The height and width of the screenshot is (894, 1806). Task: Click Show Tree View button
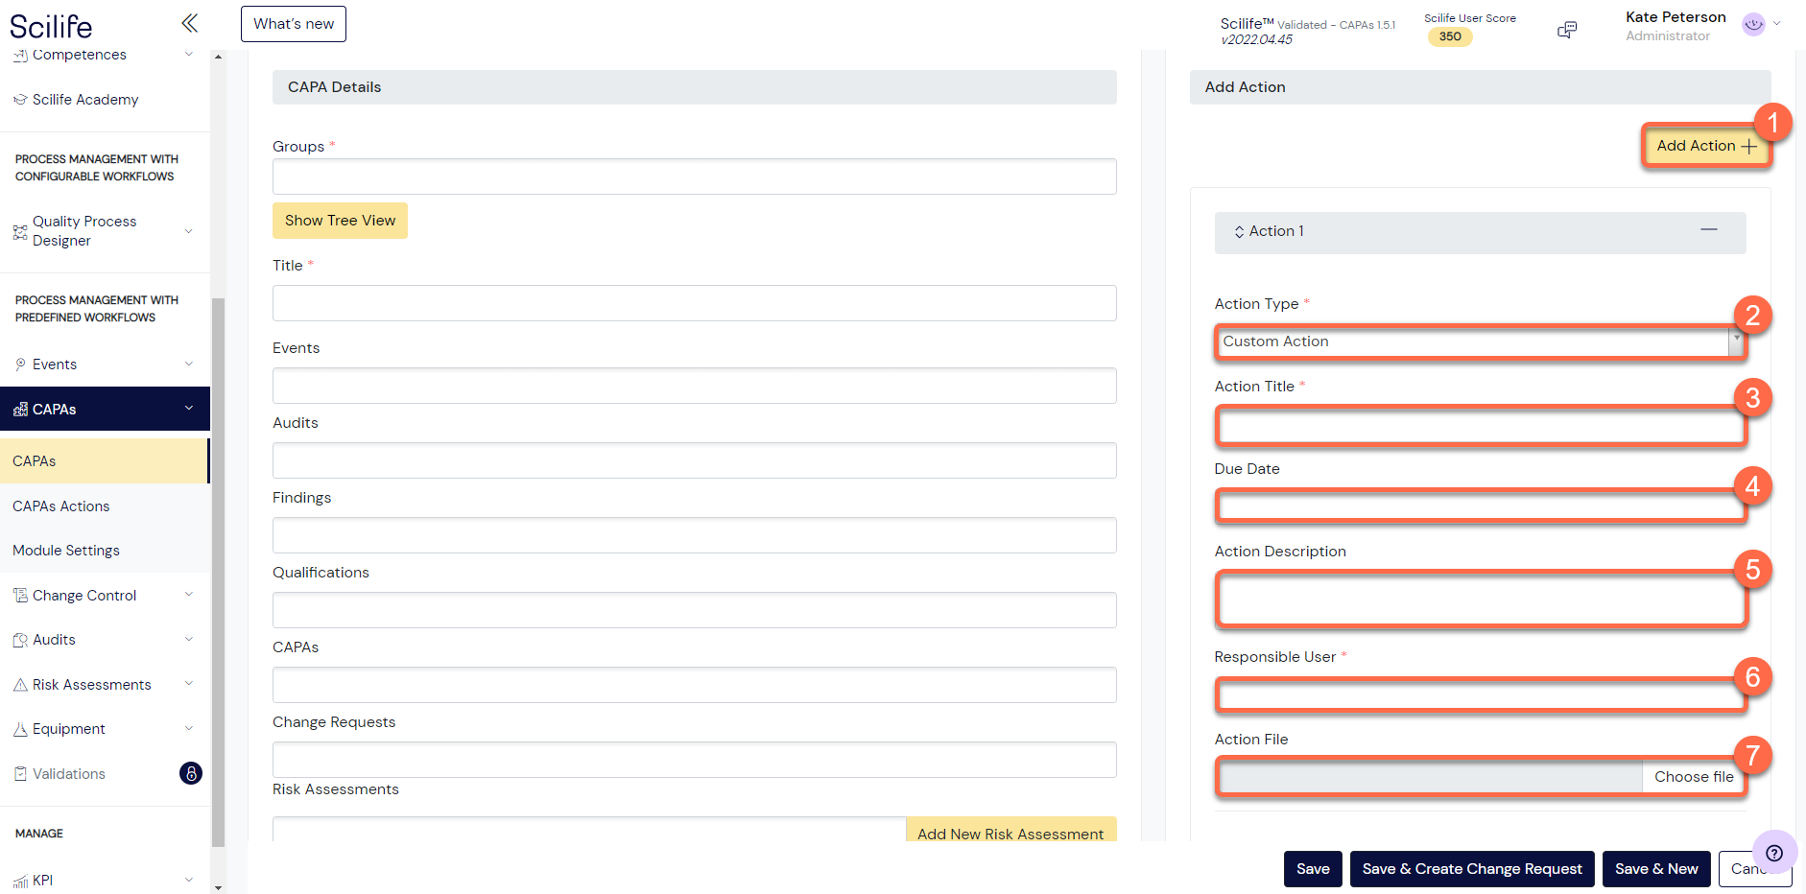coord(340,221)
